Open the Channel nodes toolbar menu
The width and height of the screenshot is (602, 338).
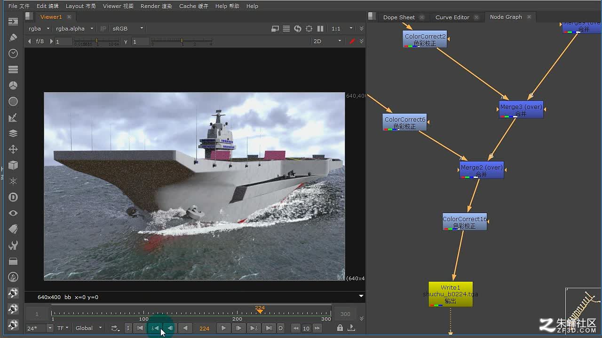tap(13, 69)
